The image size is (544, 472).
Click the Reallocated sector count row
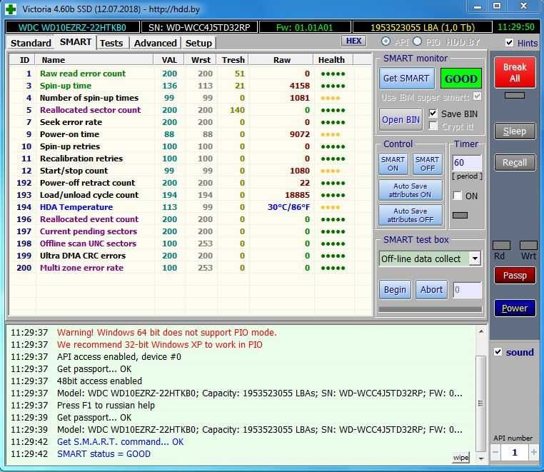tap(90, 110)
